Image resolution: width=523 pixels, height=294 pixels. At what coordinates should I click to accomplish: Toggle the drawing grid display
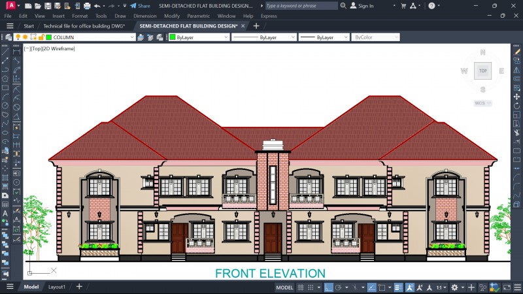tap(301, 287)
